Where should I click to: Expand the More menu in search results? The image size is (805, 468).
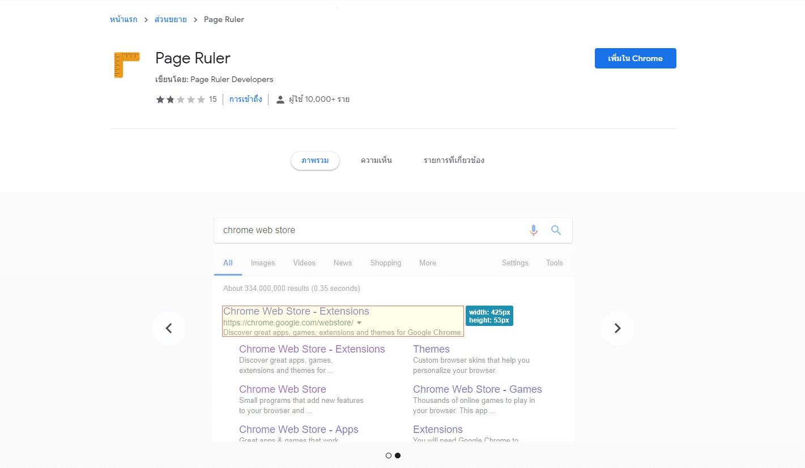(427, 263)
